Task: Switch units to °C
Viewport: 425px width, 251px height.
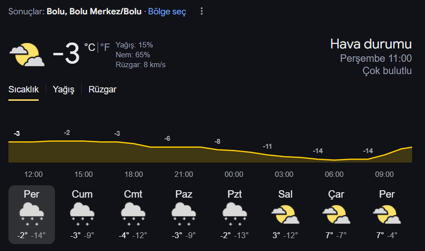Action: click(90, 47)
